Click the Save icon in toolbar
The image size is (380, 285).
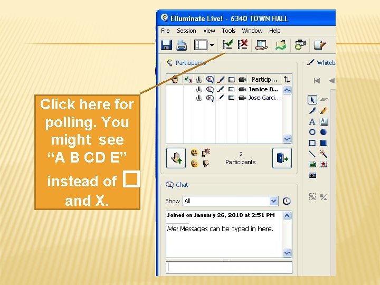(x=166, y=45)
